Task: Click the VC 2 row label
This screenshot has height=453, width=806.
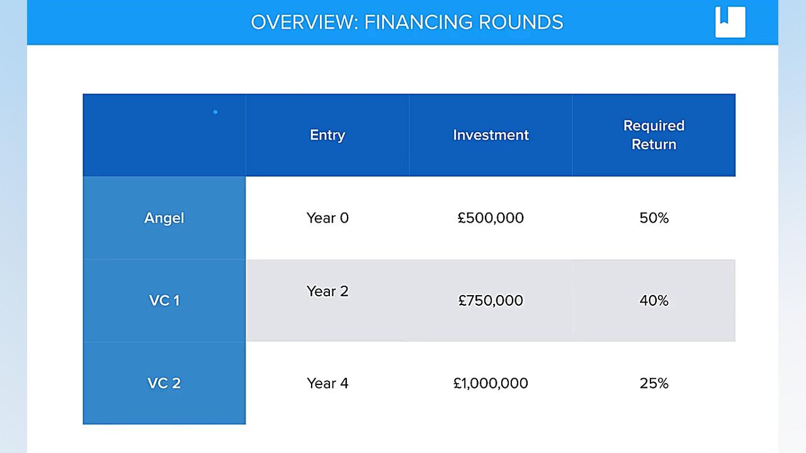Action: [164, 383]
